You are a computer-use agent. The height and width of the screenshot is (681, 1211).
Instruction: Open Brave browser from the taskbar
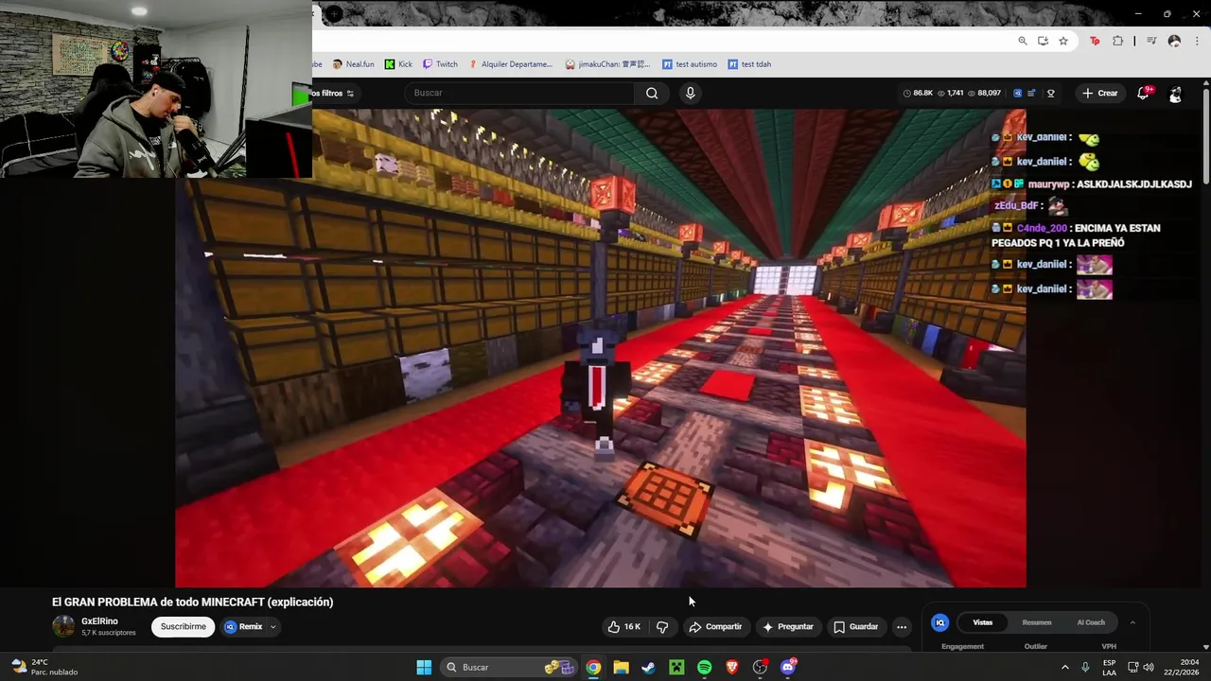(x=731, y=667)
